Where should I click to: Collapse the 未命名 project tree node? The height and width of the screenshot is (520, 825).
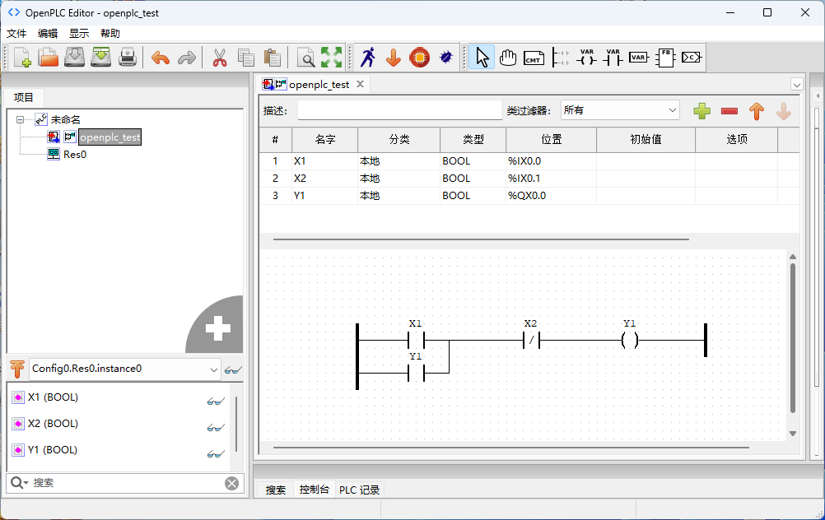(x=20, y=120)
